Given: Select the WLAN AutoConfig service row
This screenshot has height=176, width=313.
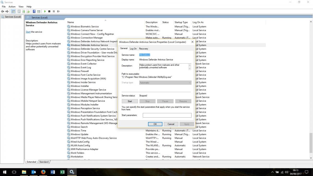Looking at the screenshot, I should tap(166, 145).
